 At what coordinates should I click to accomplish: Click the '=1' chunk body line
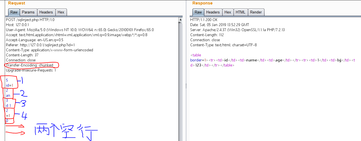[x=8, y=115]
